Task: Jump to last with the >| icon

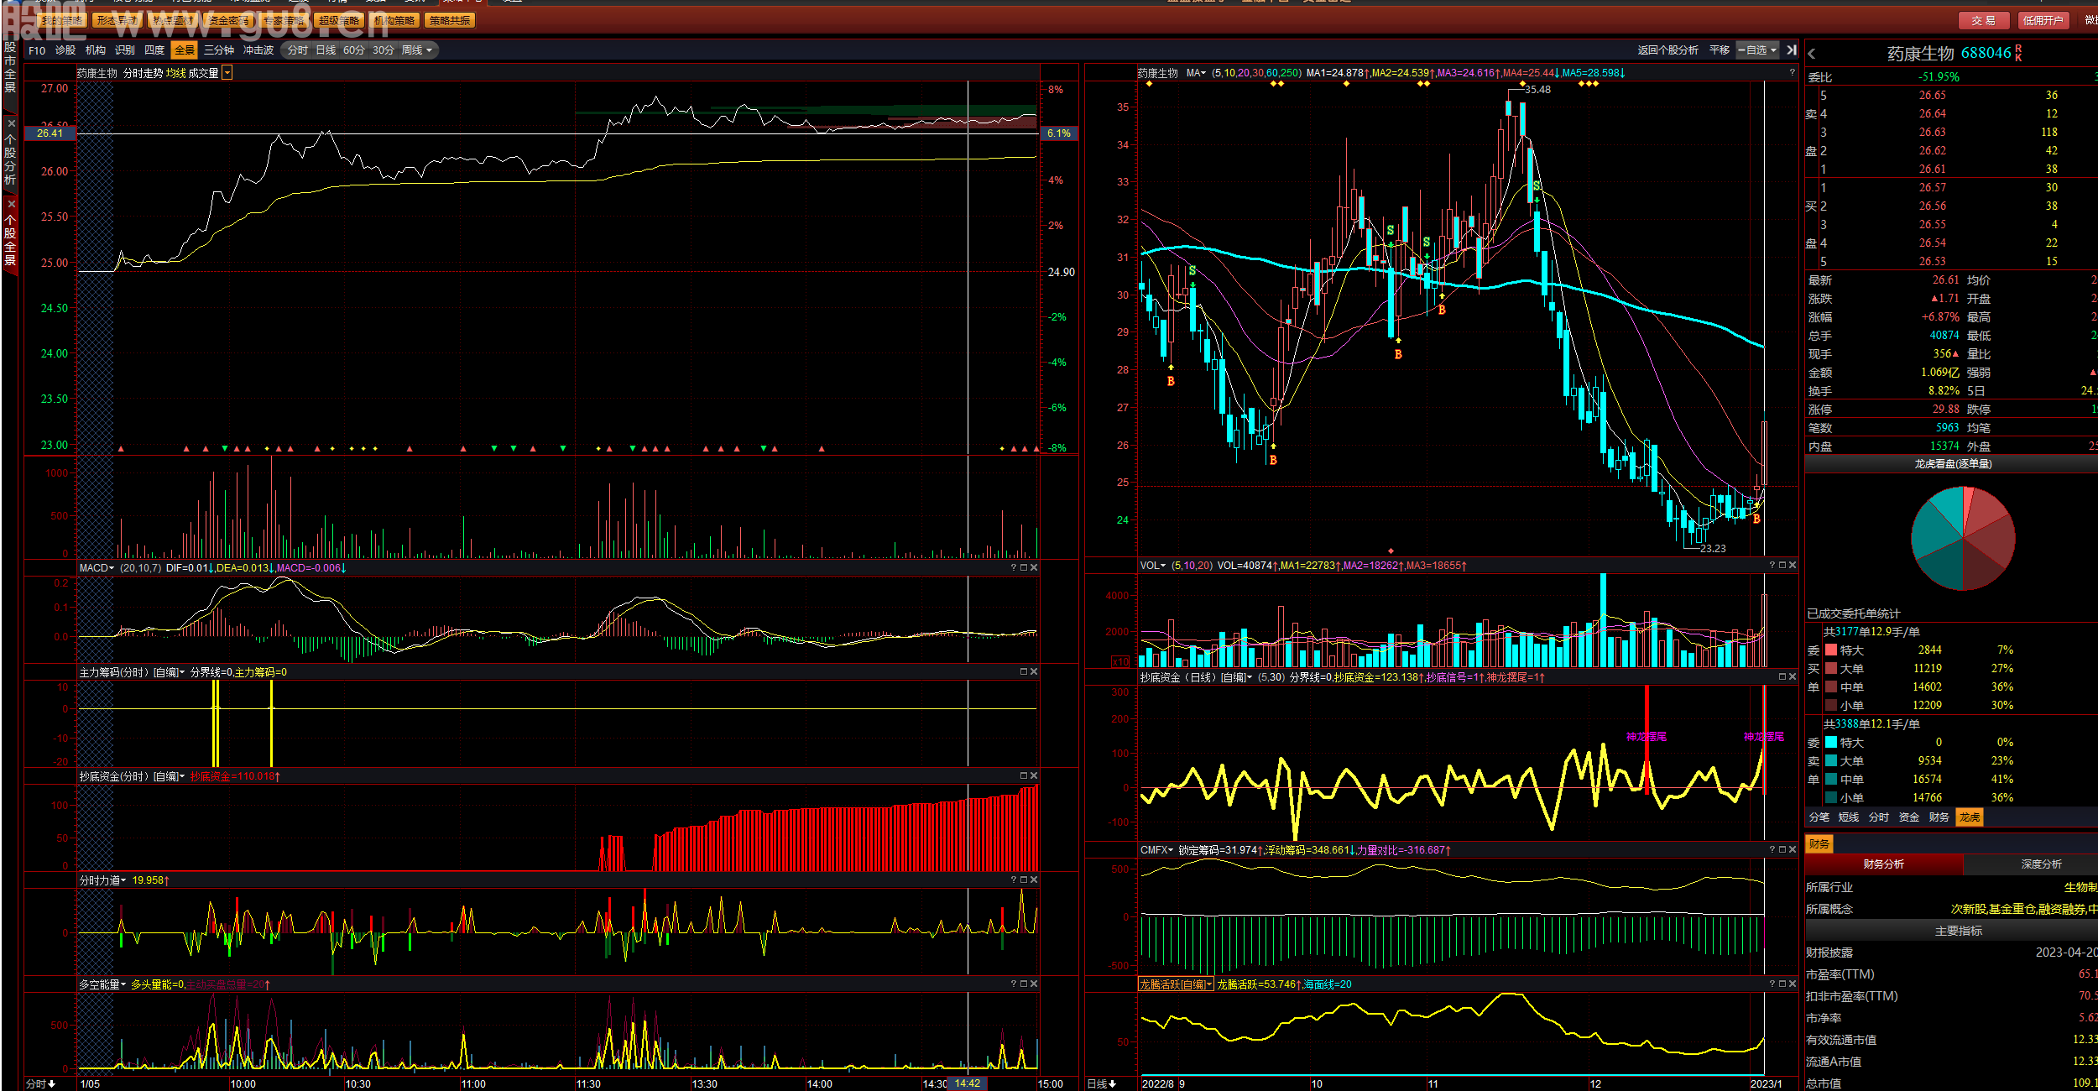Action: click(1792, 50)
